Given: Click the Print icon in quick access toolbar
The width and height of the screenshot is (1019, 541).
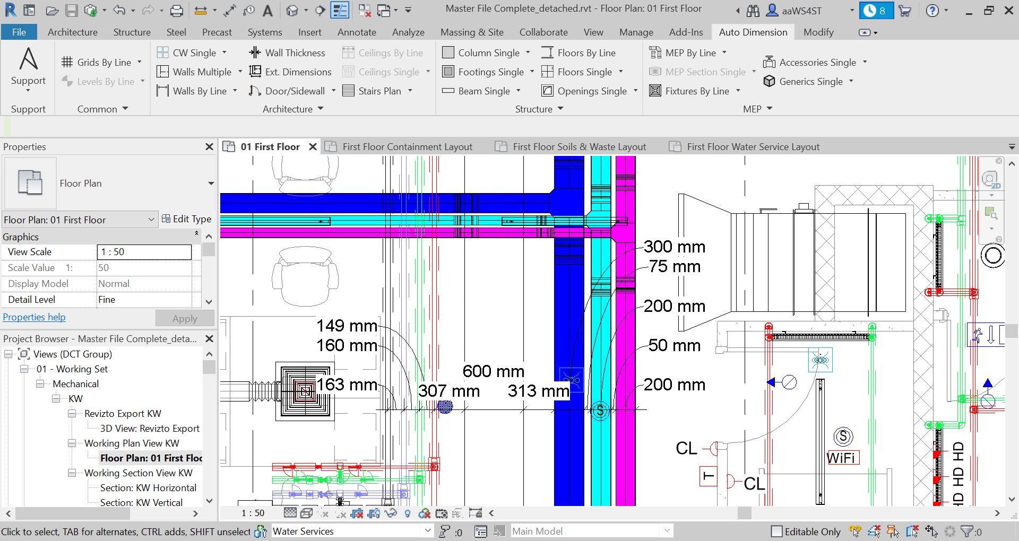Looking at the screenshot, I should click(x=176, y=10).
